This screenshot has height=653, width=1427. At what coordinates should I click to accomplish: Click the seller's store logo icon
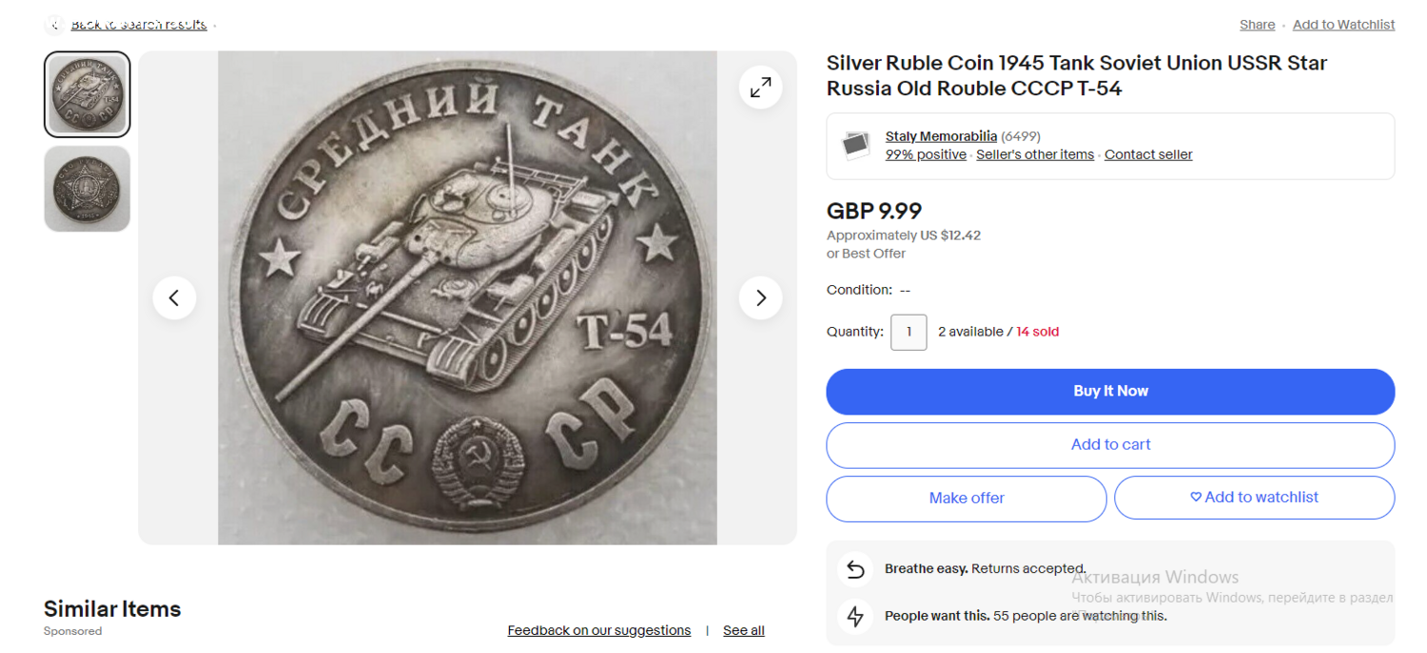pyautogui.click(x=856, y=145)
